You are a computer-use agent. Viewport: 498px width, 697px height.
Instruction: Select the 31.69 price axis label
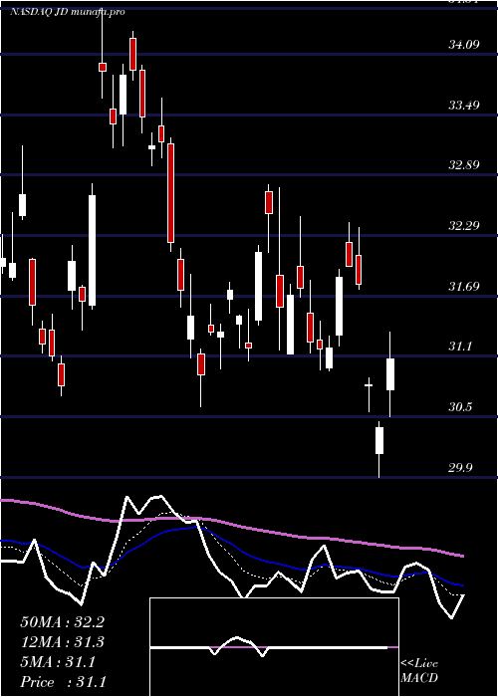coord(463,287)
